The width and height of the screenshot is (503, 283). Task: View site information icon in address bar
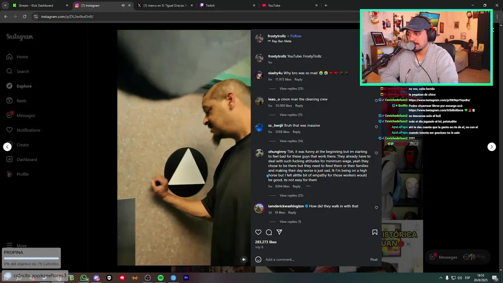click(x=36, y=17)
